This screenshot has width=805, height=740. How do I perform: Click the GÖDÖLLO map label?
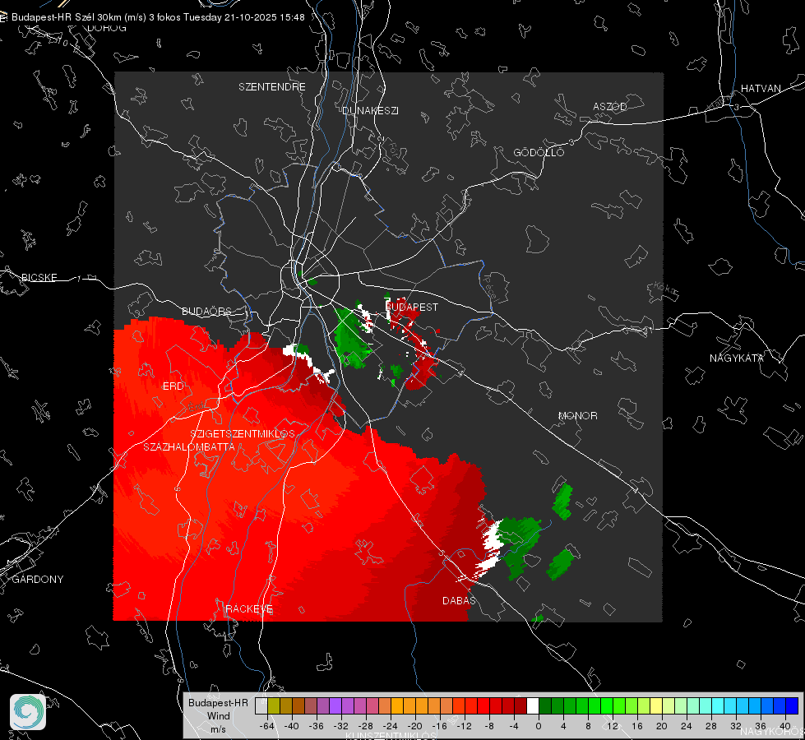pyautogui.click(x=539, y=152)
